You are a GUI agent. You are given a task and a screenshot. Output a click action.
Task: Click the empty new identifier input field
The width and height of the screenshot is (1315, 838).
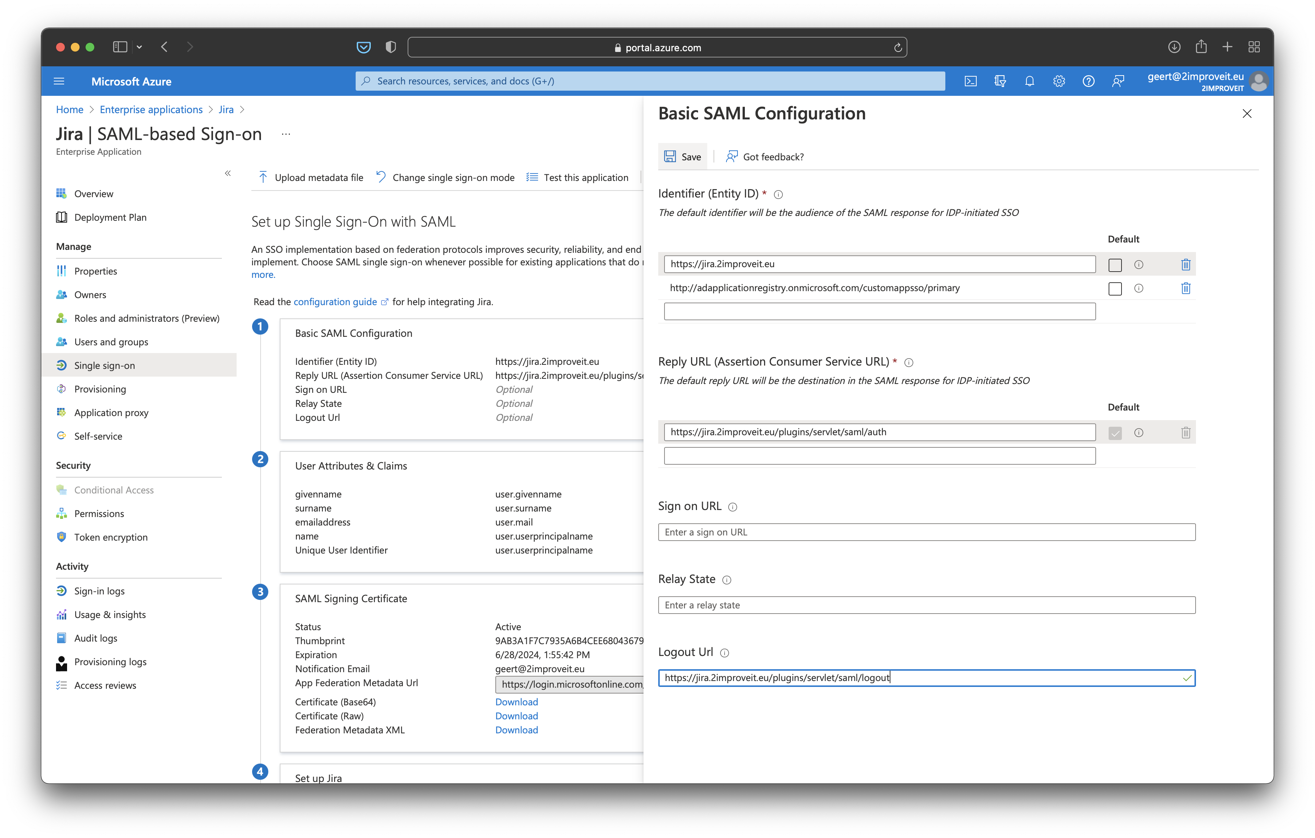tap(880, 312)
